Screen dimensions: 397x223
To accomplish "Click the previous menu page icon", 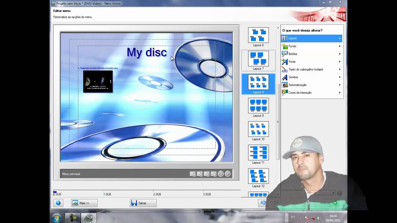I will point(200,174).
